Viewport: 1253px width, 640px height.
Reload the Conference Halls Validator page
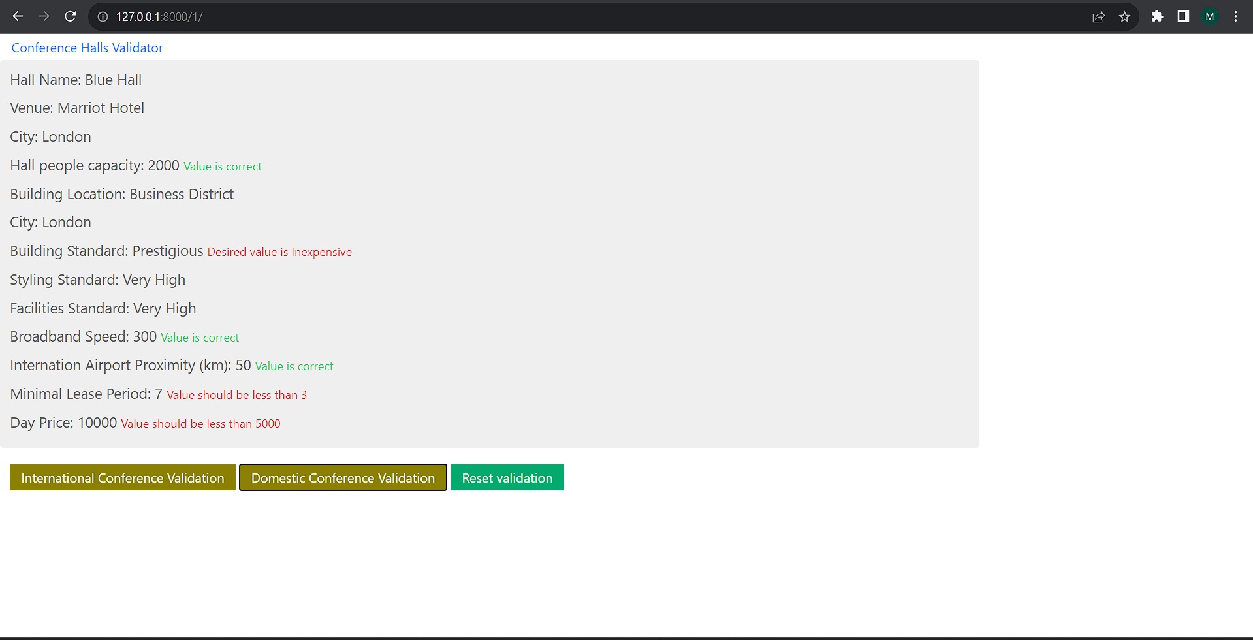(x=70, y=16)
